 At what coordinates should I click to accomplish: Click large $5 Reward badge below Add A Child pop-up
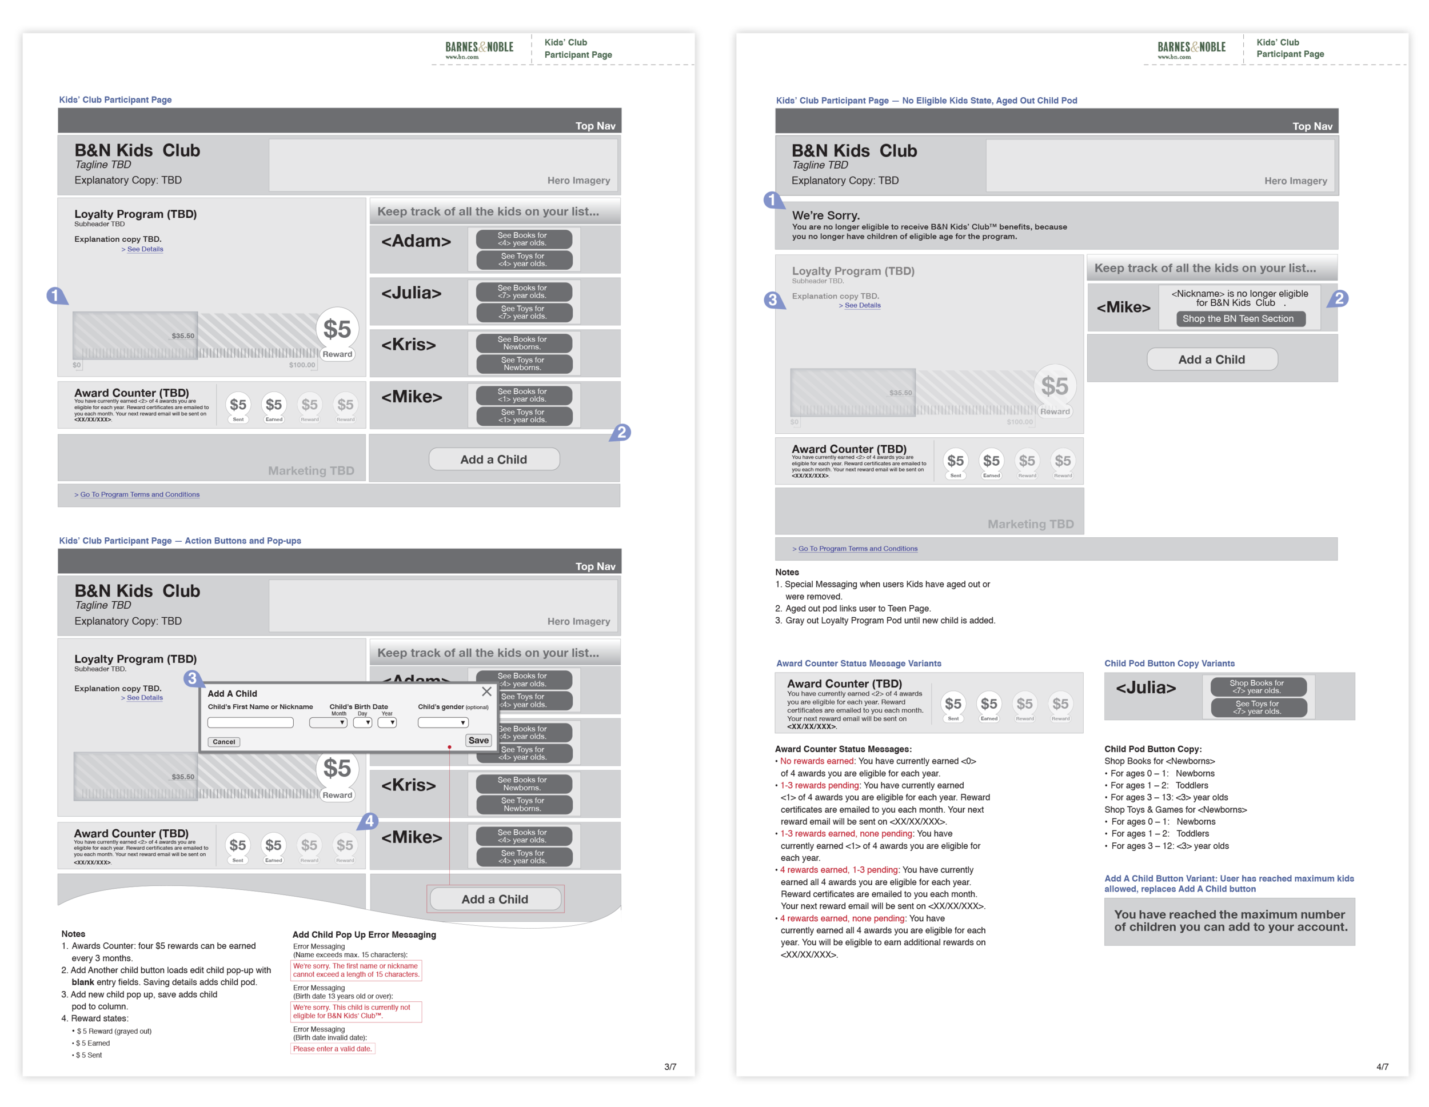[337, 776]
